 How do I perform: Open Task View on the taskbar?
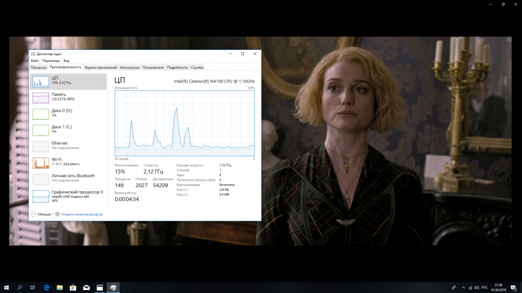click(32, 287)
